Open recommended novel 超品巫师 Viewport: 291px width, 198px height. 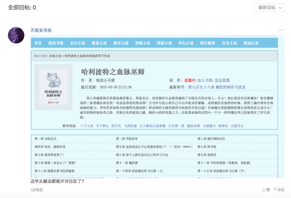193,126
